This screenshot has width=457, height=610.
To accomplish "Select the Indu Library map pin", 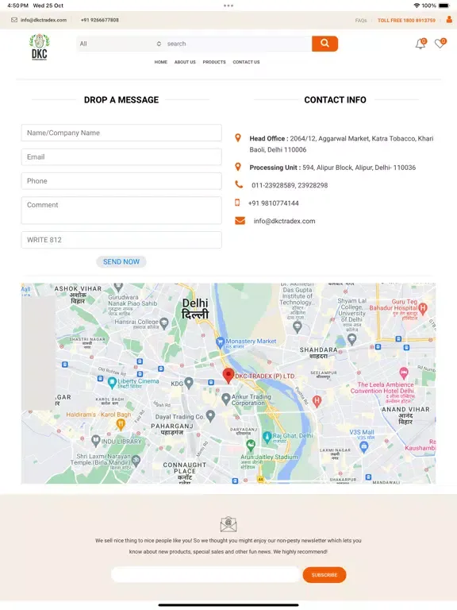I will pyautogui.click(x=95, y=441).
